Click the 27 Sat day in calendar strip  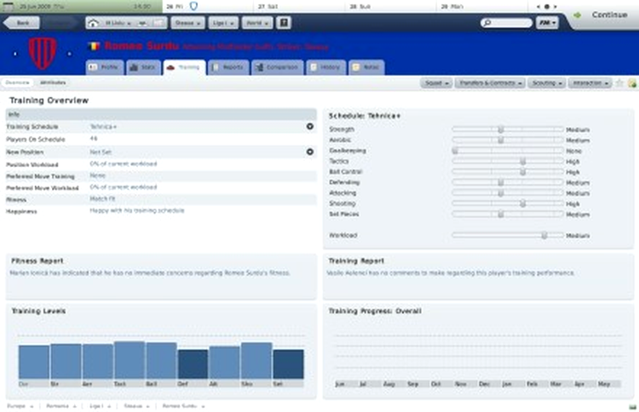(x=300, y=7)
